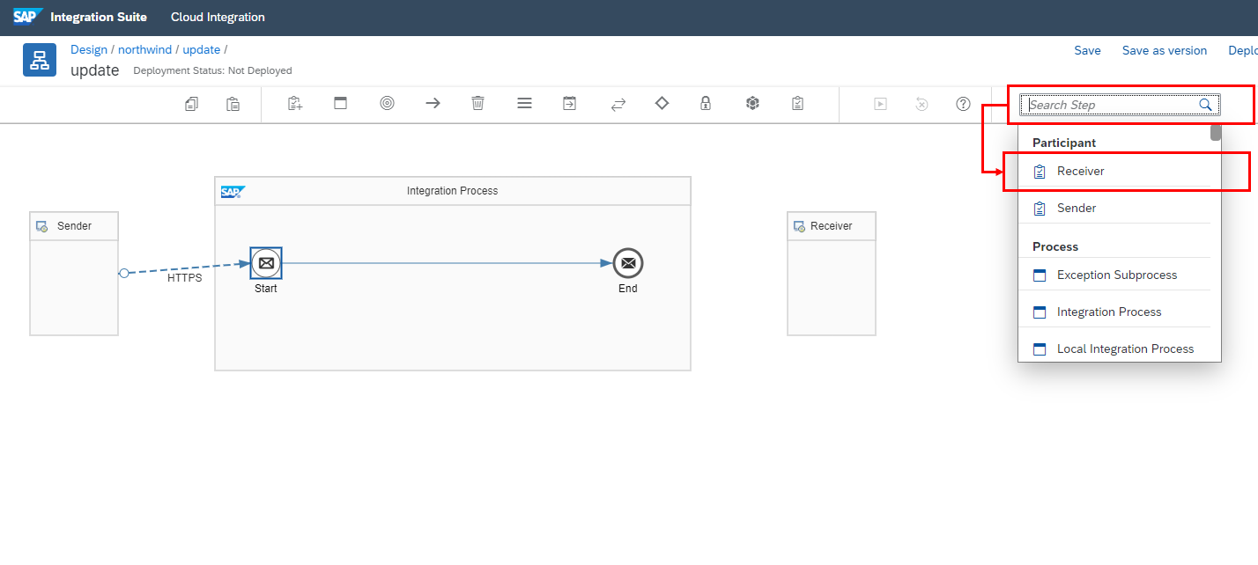This screenshot has width=1258, height=565.
Task: Click the adapter package toolbar icon
Action: click(751, 104)
